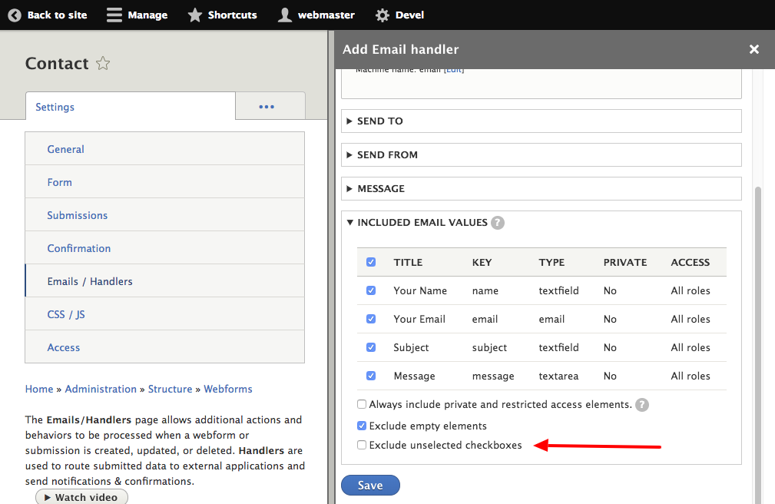This screenshot has height=504, width=775.
Task: Expand the MESSAGE section
Action: [542, 188]
